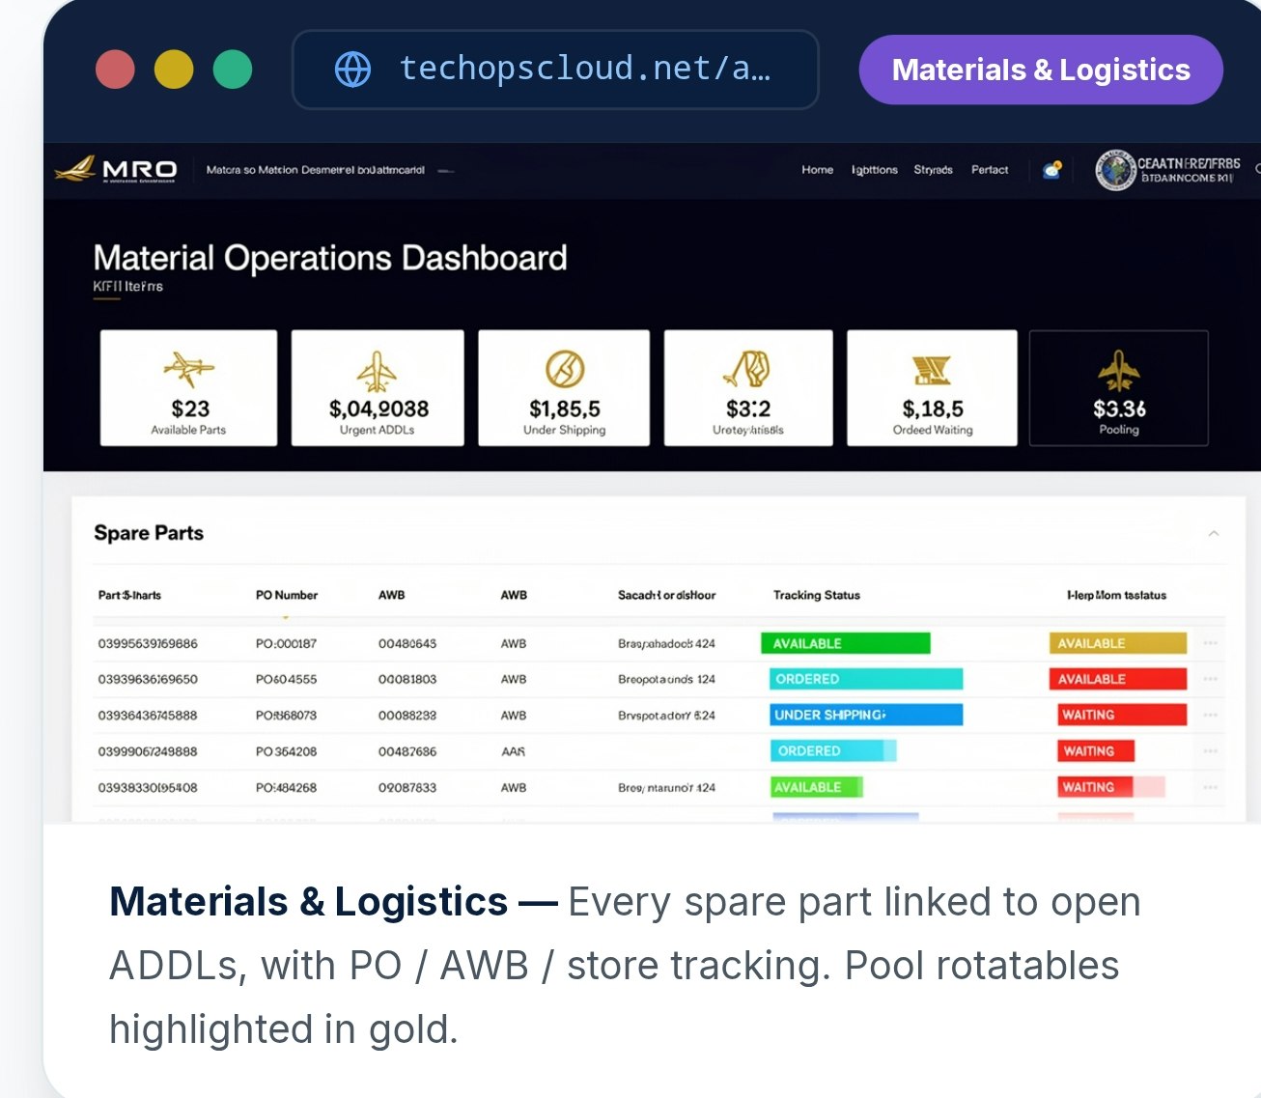Viewport: 1261px width, 1098px height.
Task: Click the airplane icon on Available Parts card
Action: pos(188,368)
